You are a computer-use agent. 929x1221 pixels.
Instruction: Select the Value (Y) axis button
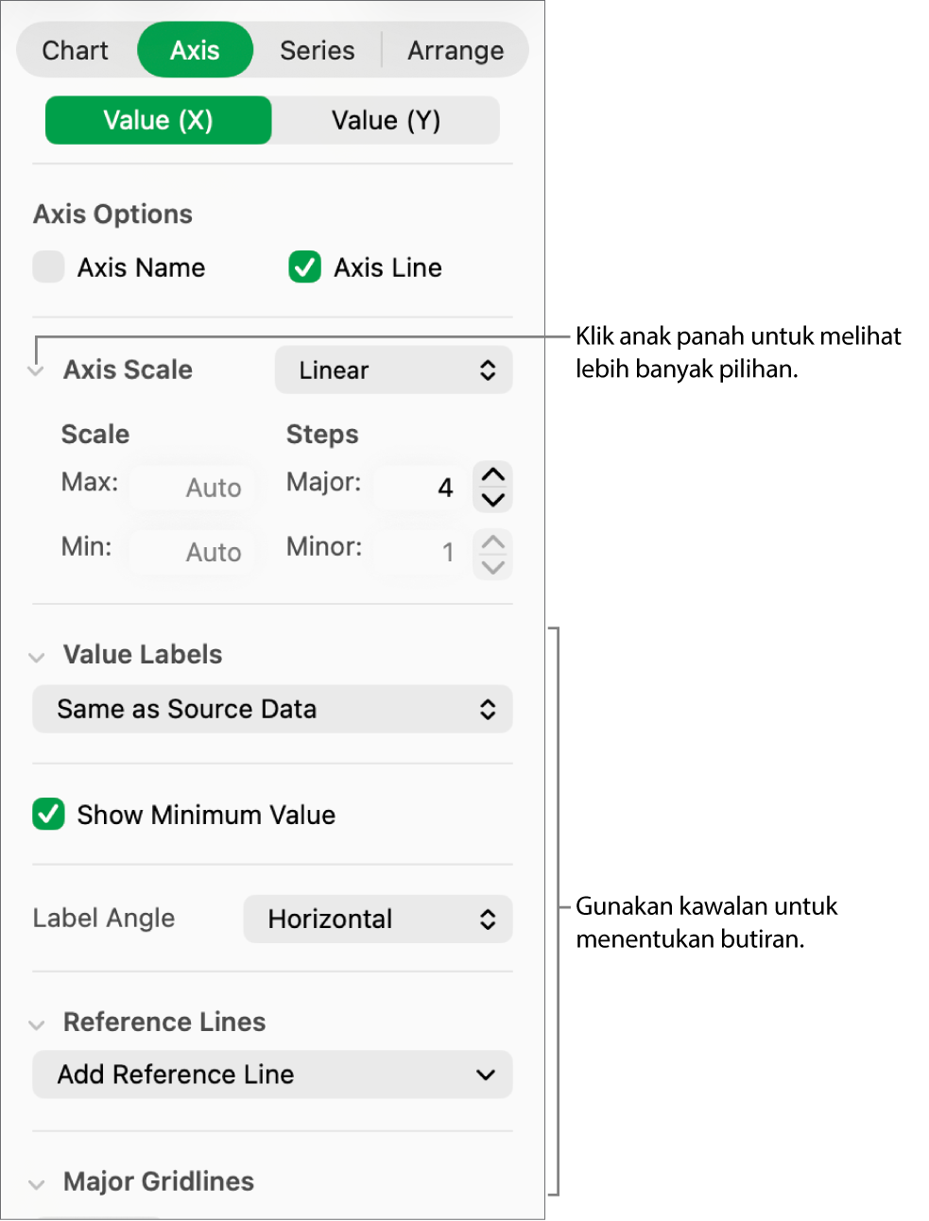coord(386,121)
